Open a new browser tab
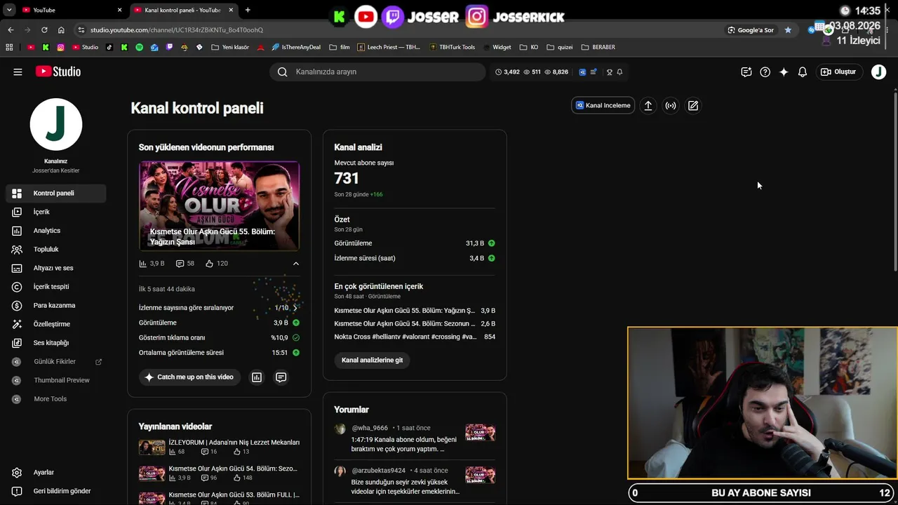Image resolution: width=898 pixels, height=505 pixels. click(248, 10)
